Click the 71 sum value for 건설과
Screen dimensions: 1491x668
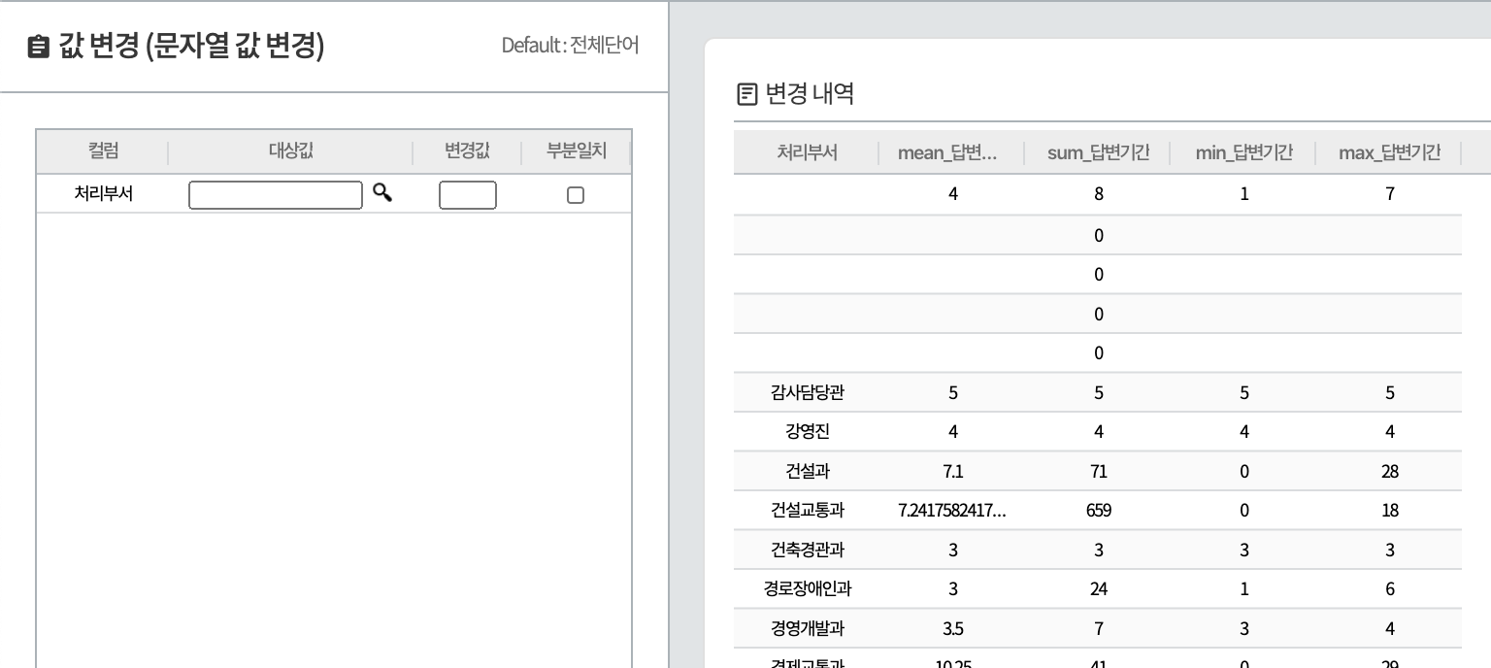click(x=1099, y=472)
